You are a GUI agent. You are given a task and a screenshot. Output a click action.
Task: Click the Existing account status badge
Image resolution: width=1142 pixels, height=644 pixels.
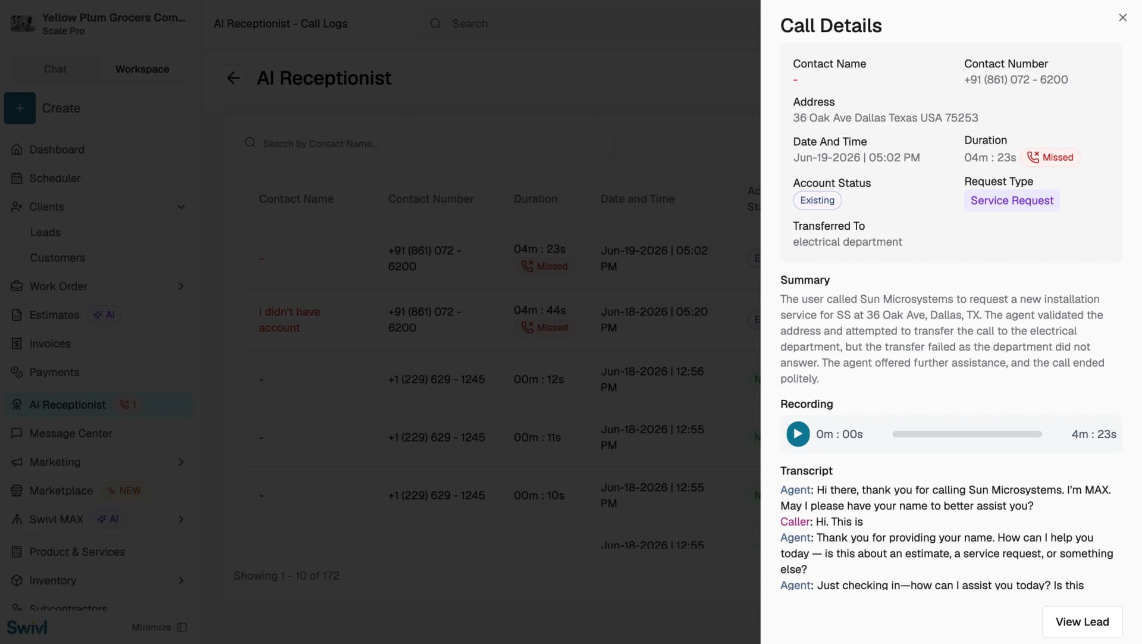[x=817, y=200]
